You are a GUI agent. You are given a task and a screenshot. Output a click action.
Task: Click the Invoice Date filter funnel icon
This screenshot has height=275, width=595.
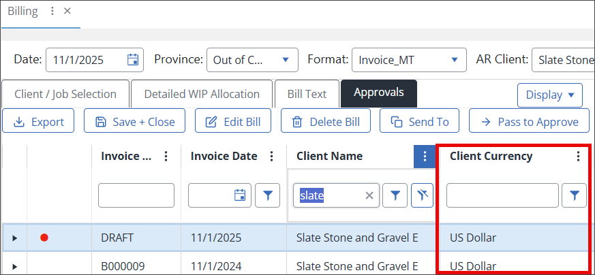pyautogui.click(x=267, y=196)
